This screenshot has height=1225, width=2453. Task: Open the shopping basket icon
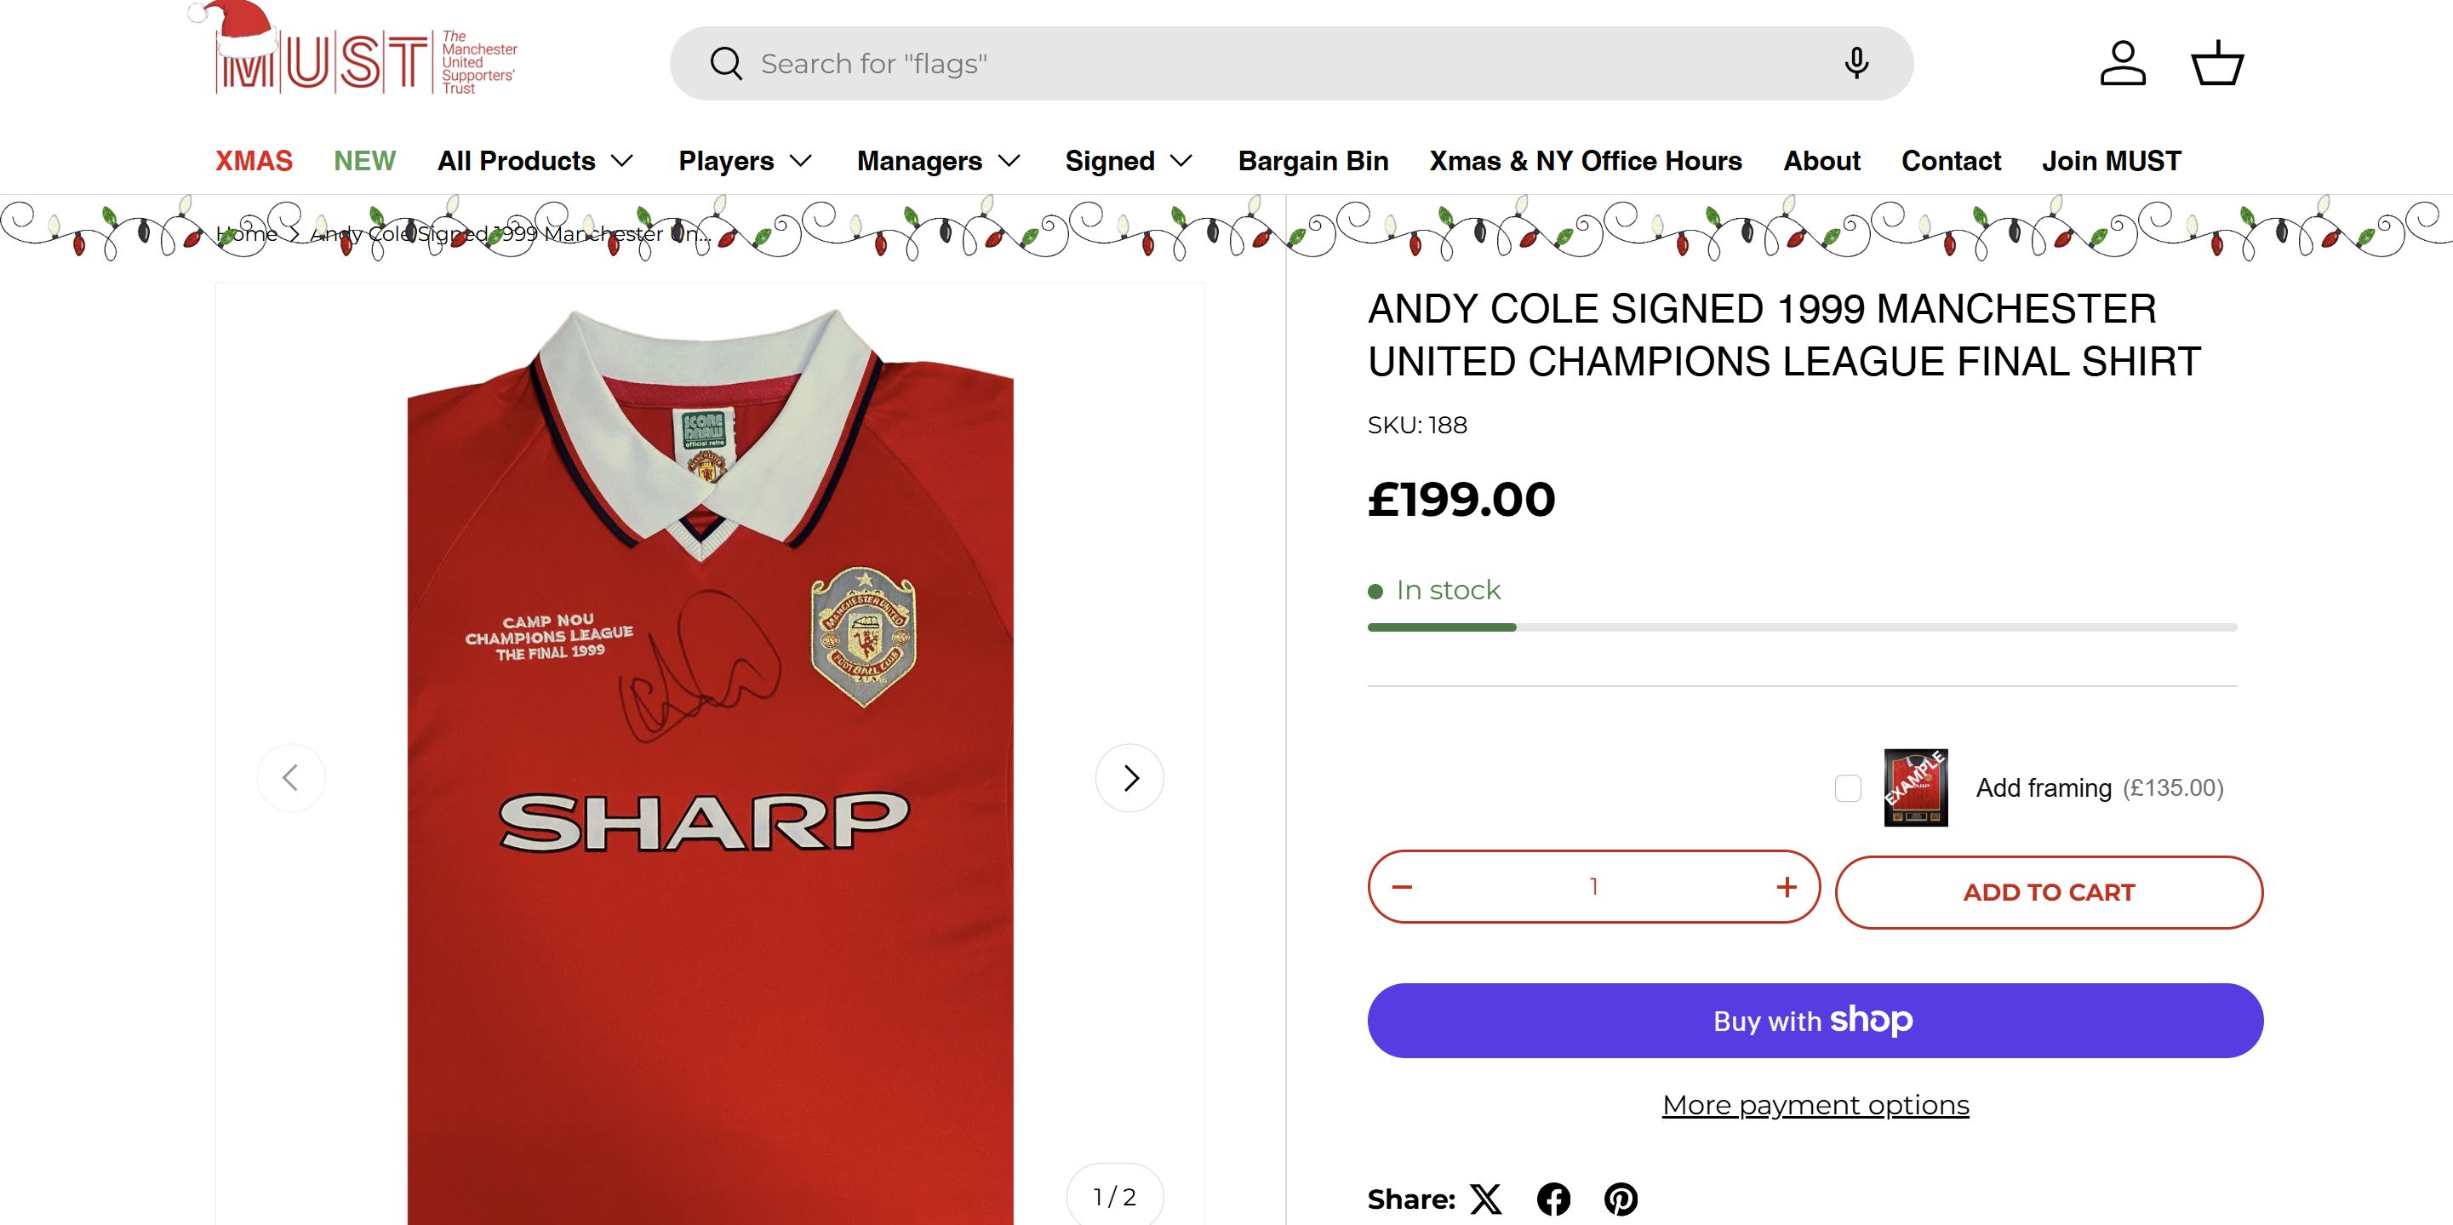pos(2218,64)
